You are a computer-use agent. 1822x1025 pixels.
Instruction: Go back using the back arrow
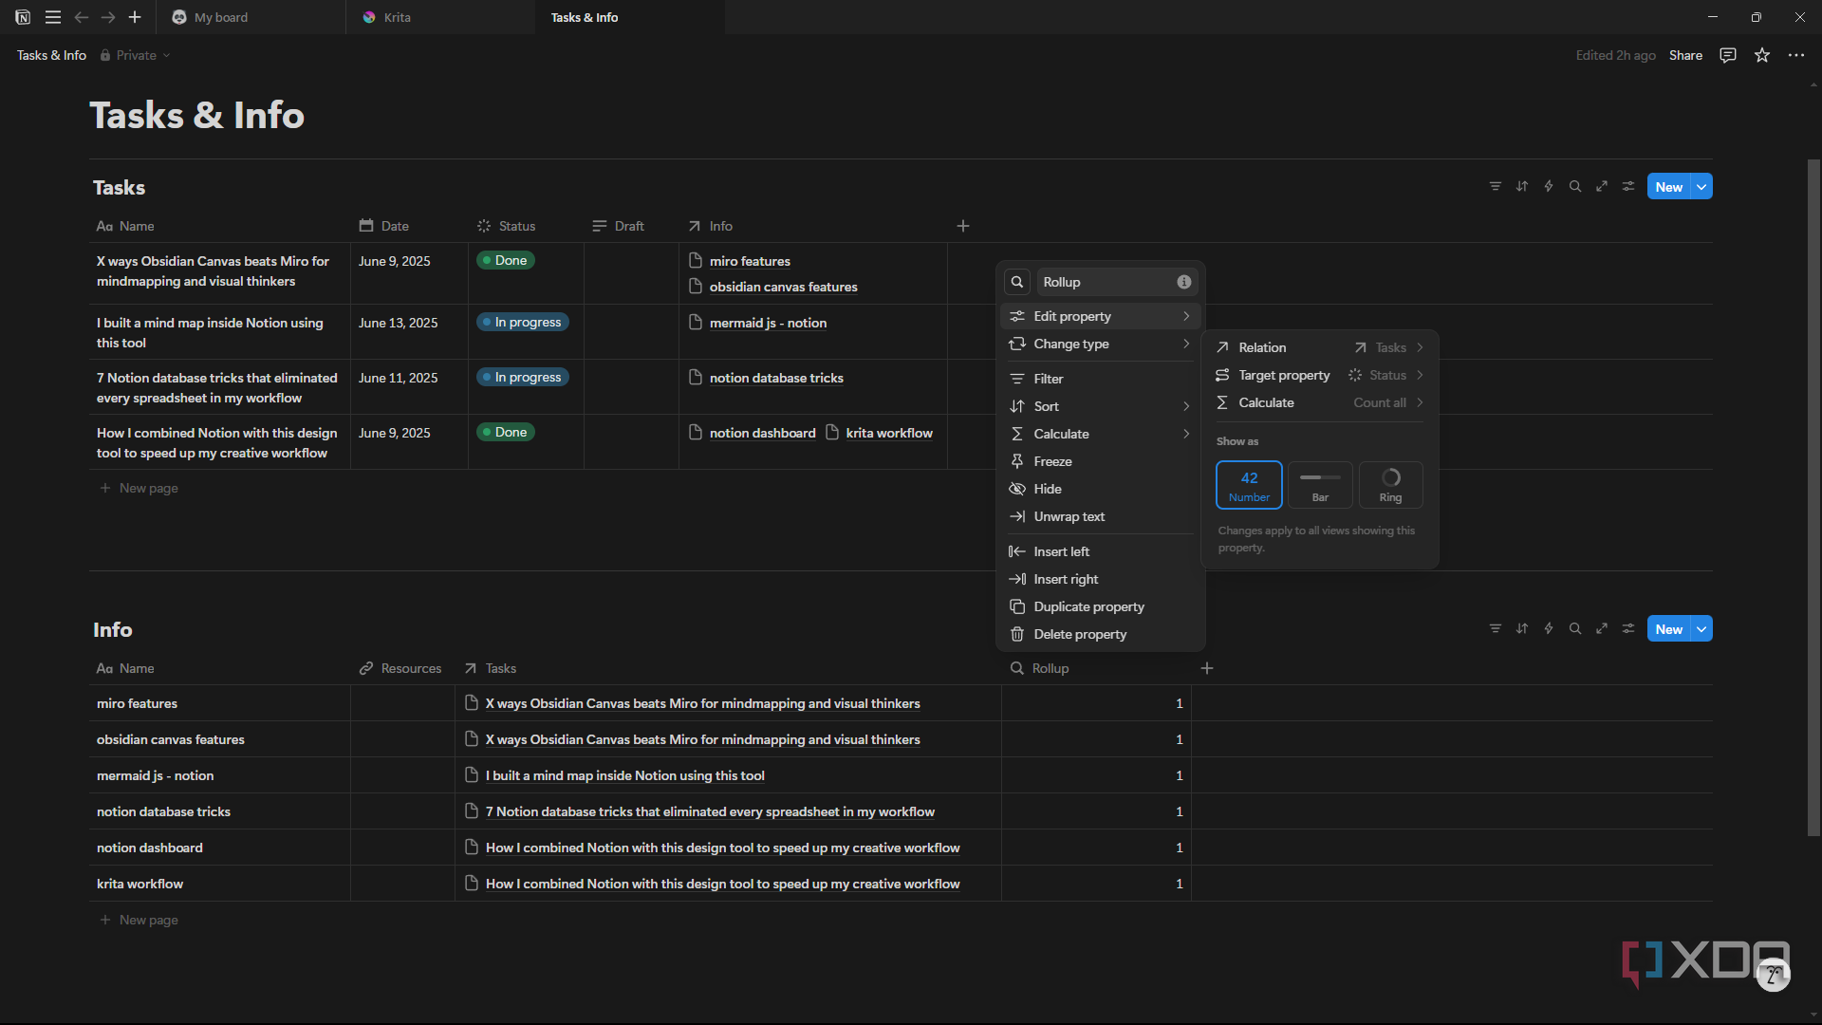pos(82,17)
